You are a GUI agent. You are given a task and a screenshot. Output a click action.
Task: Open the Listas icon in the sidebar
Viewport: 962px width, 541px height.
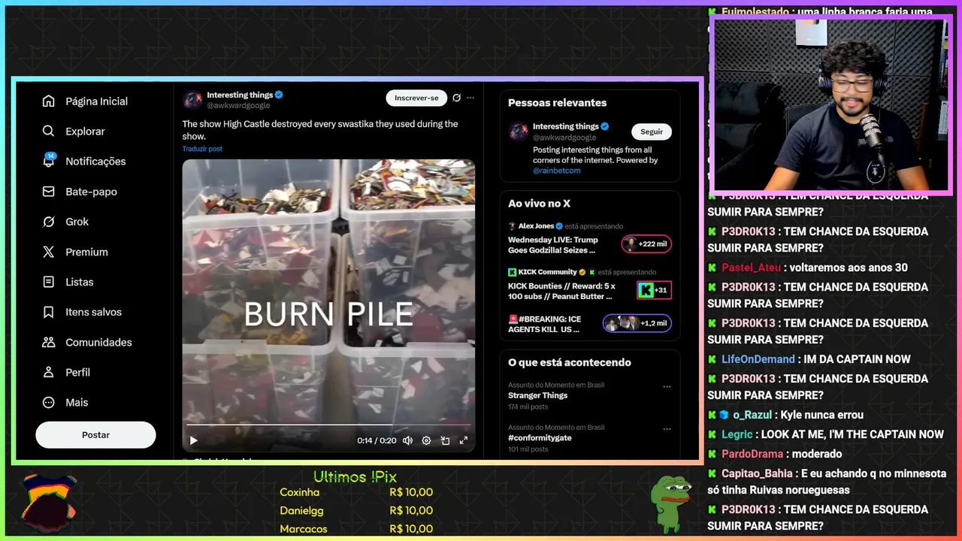coord(49,282)
